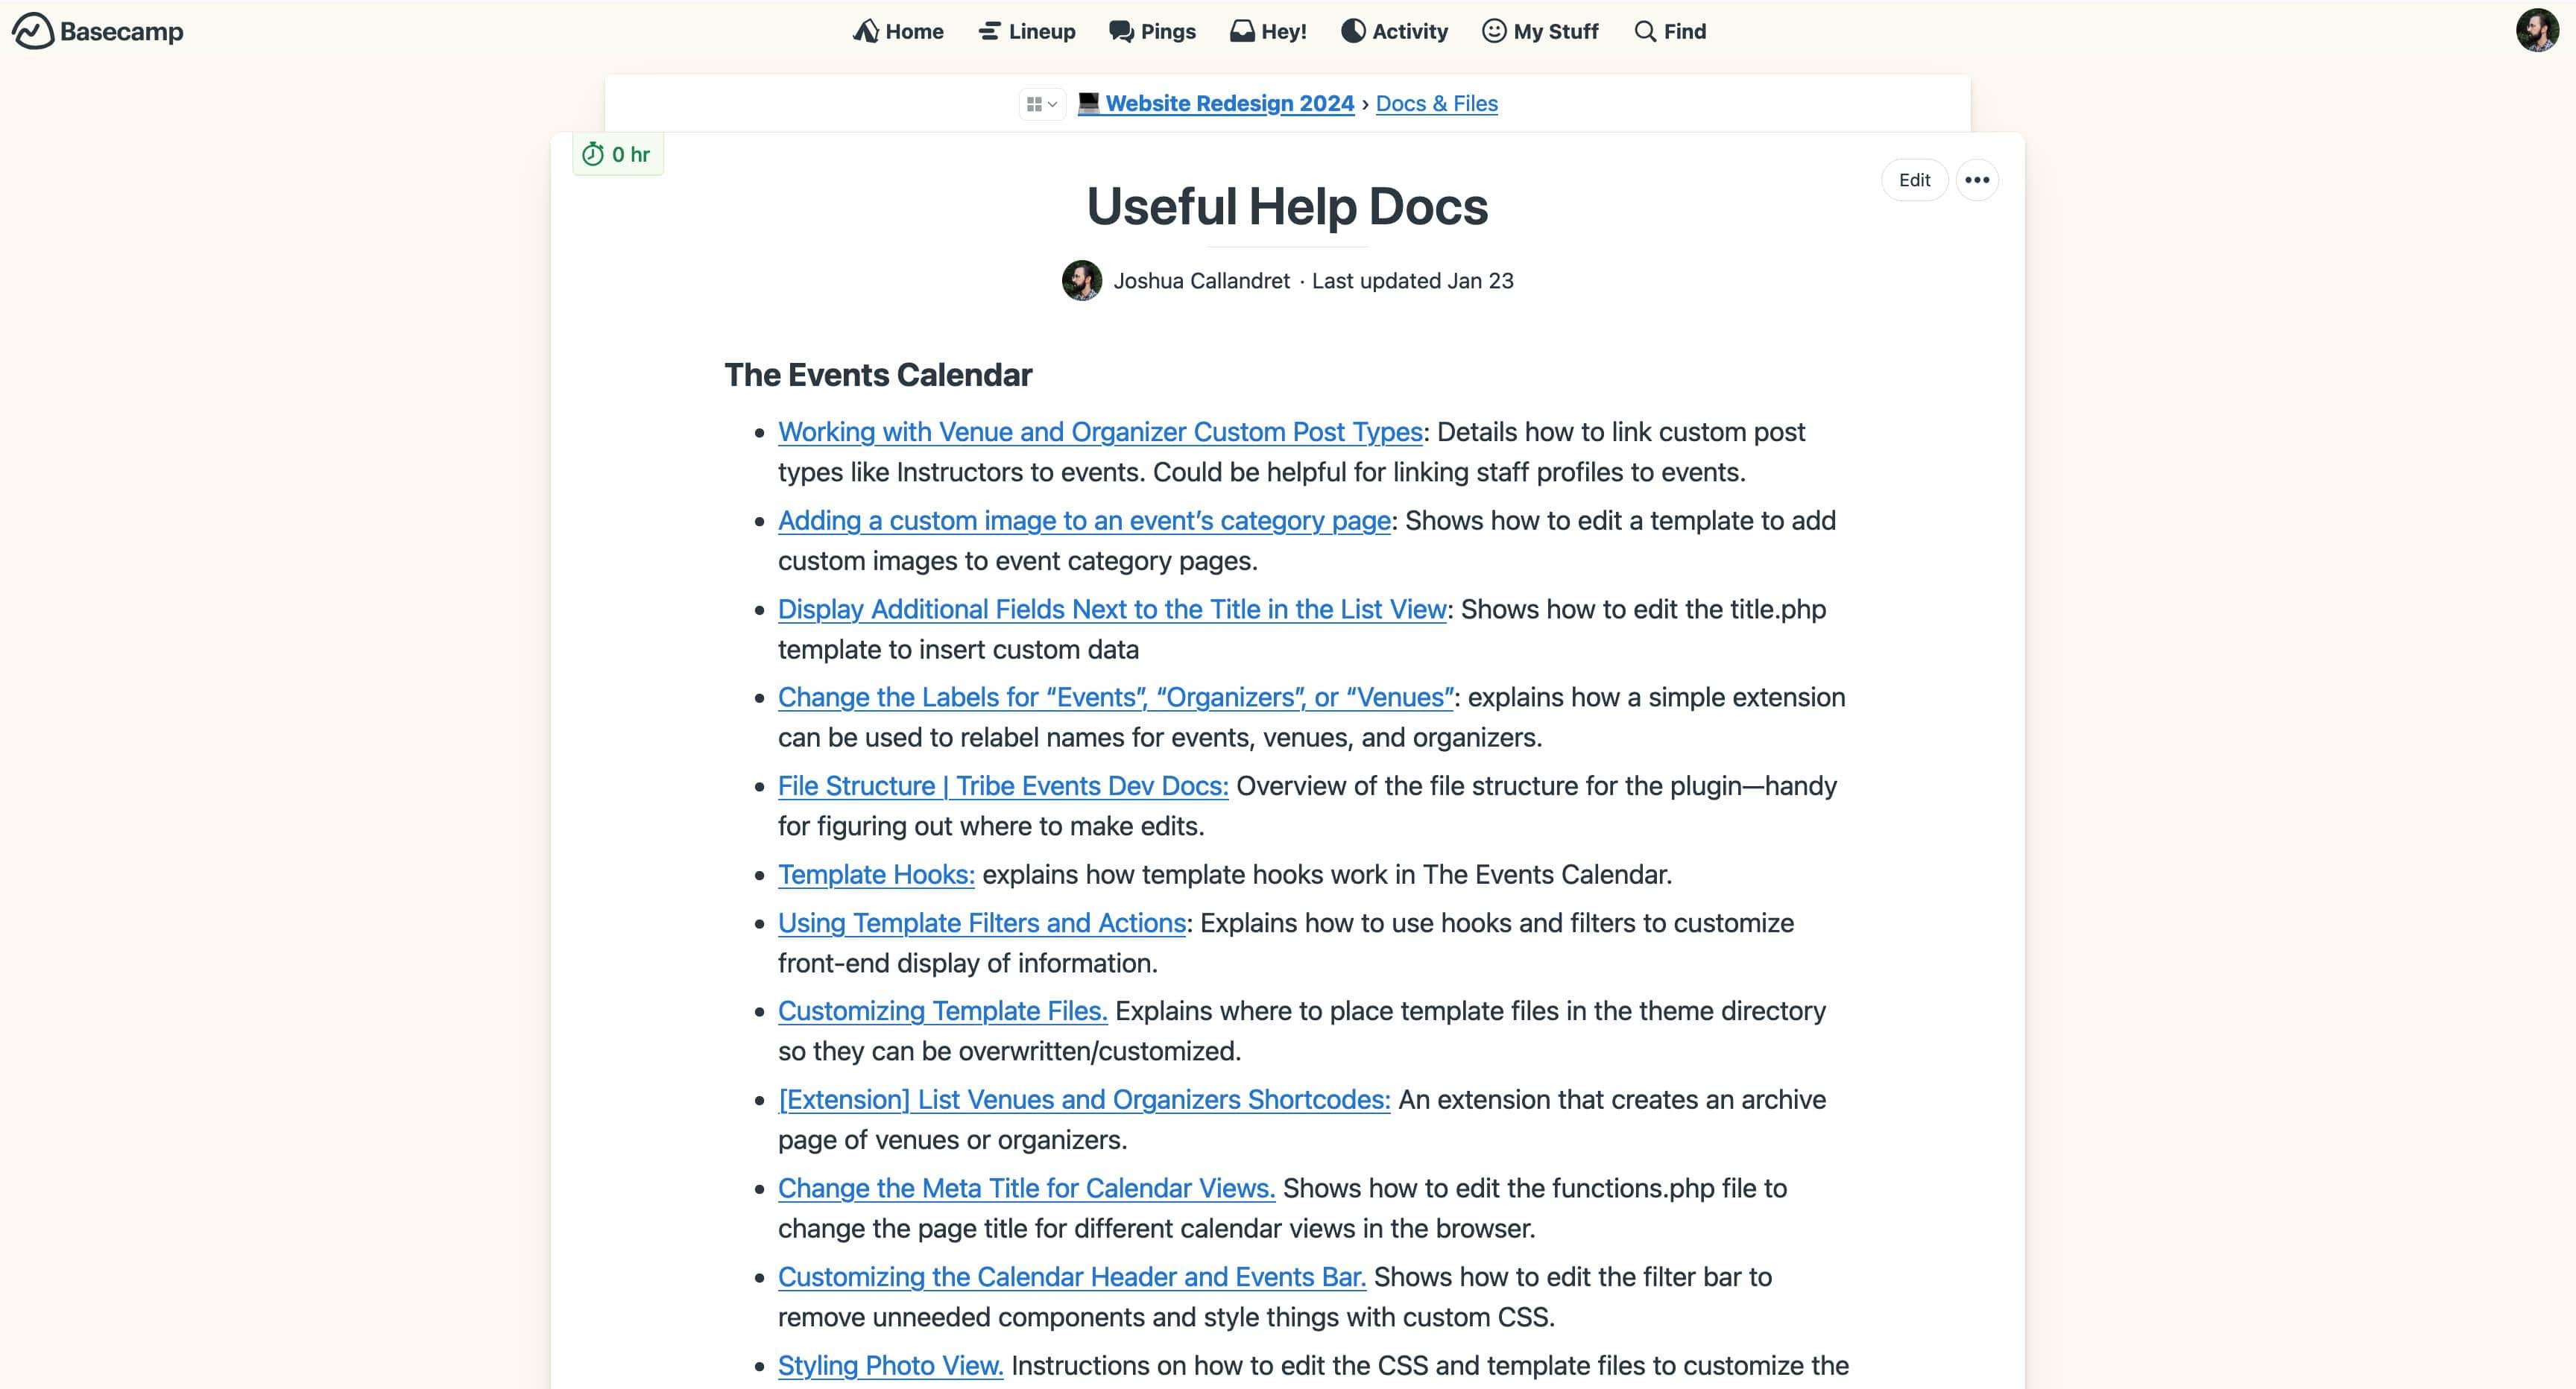Open Template Hooks link
Viewport: 2576px width, 1389px height.
tap(875, 874)
